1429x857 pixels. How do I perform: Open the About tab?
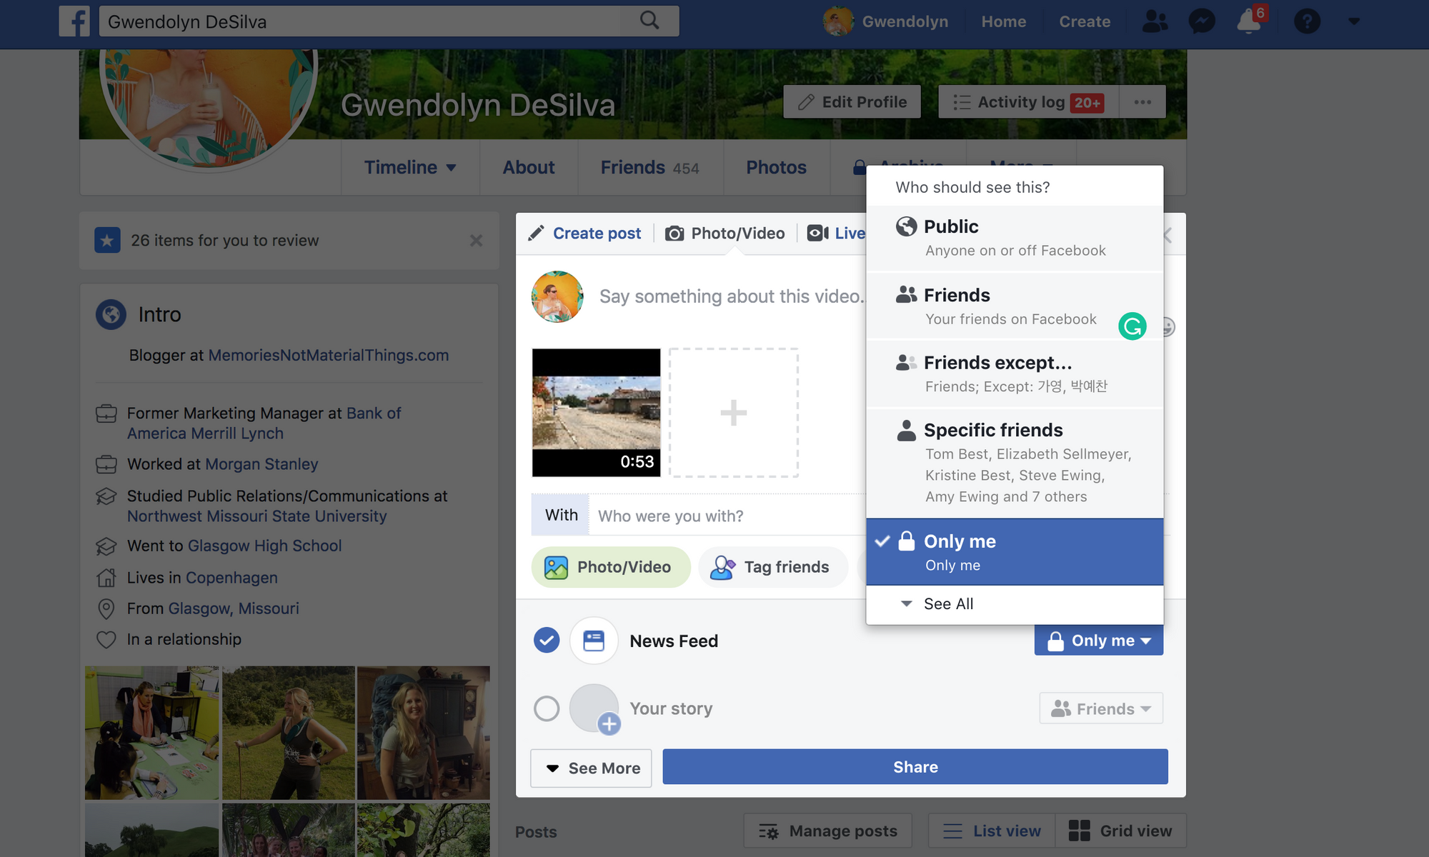[528, 167]
